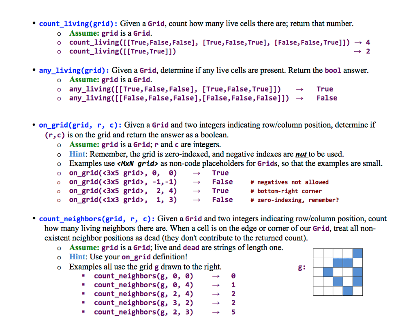Screen dimensions: 415x325
Task: Click the arrow beside count_neighbors(g, 0, 4)
Action: pos(216,285)
